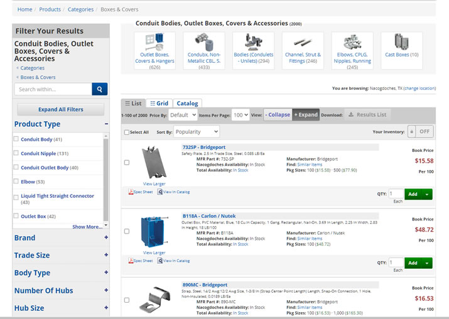Click the 732SP safety plate product image
Viewport: 449px width, 319px height.
point(154,163)
